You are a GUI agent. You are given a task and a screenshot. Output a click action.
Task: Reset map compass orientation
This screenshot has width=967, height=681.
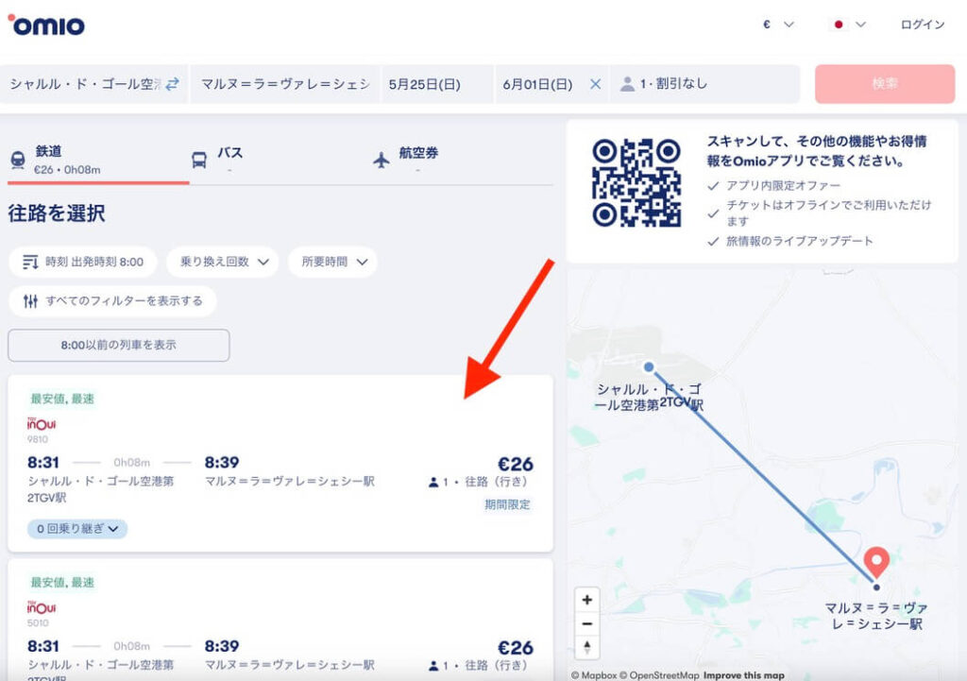tap(587, 647)
